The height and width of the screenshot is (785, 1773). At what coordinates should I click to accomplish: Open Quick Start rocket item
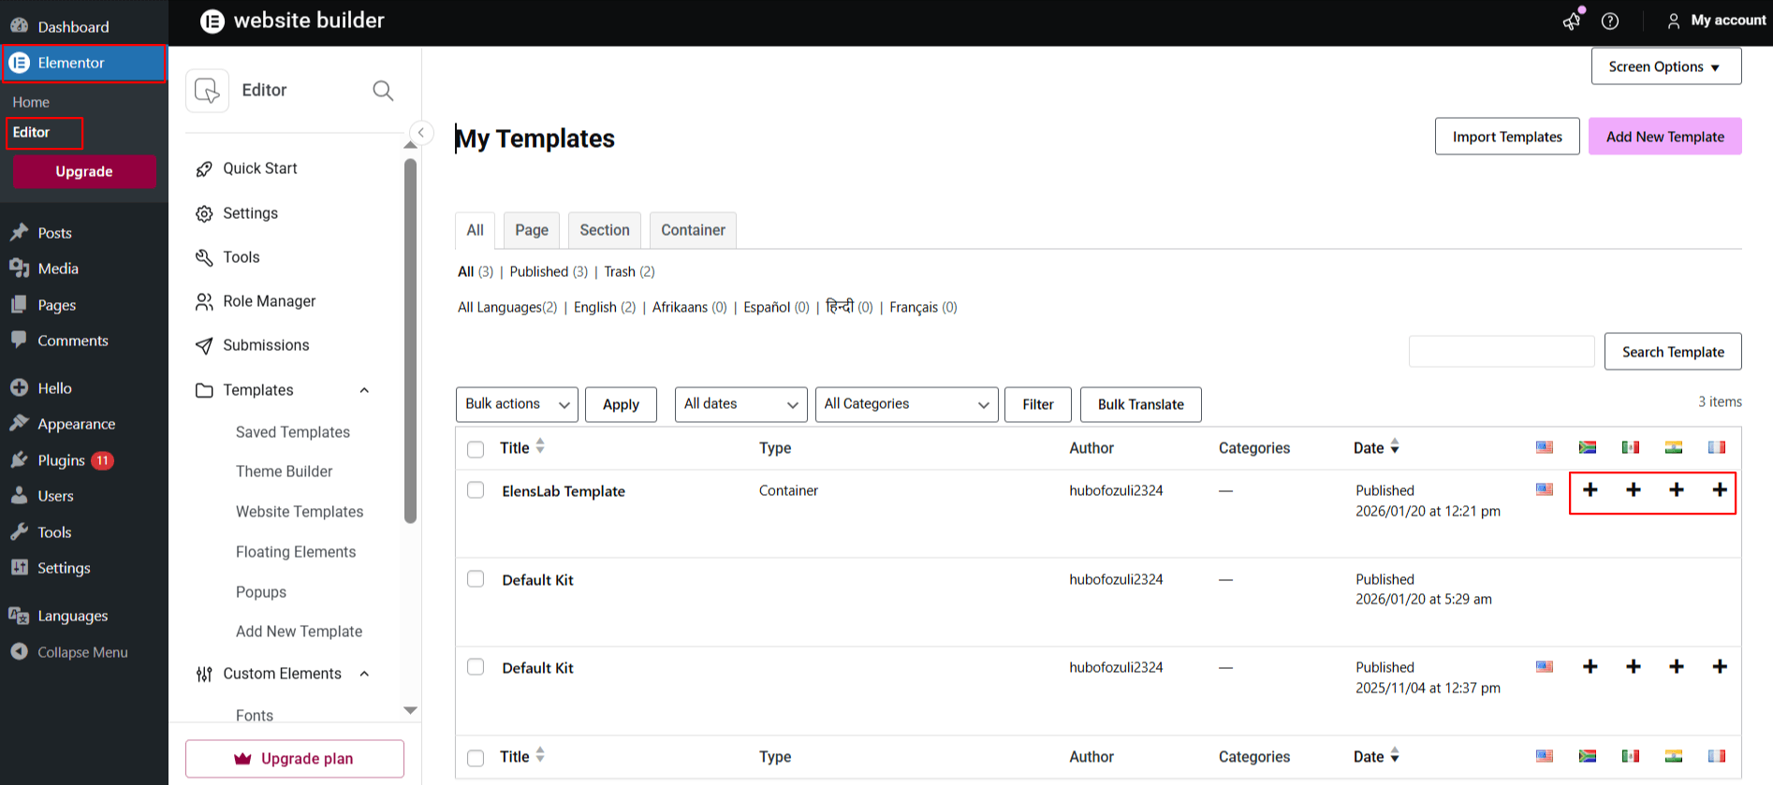(x=259, y=168)
